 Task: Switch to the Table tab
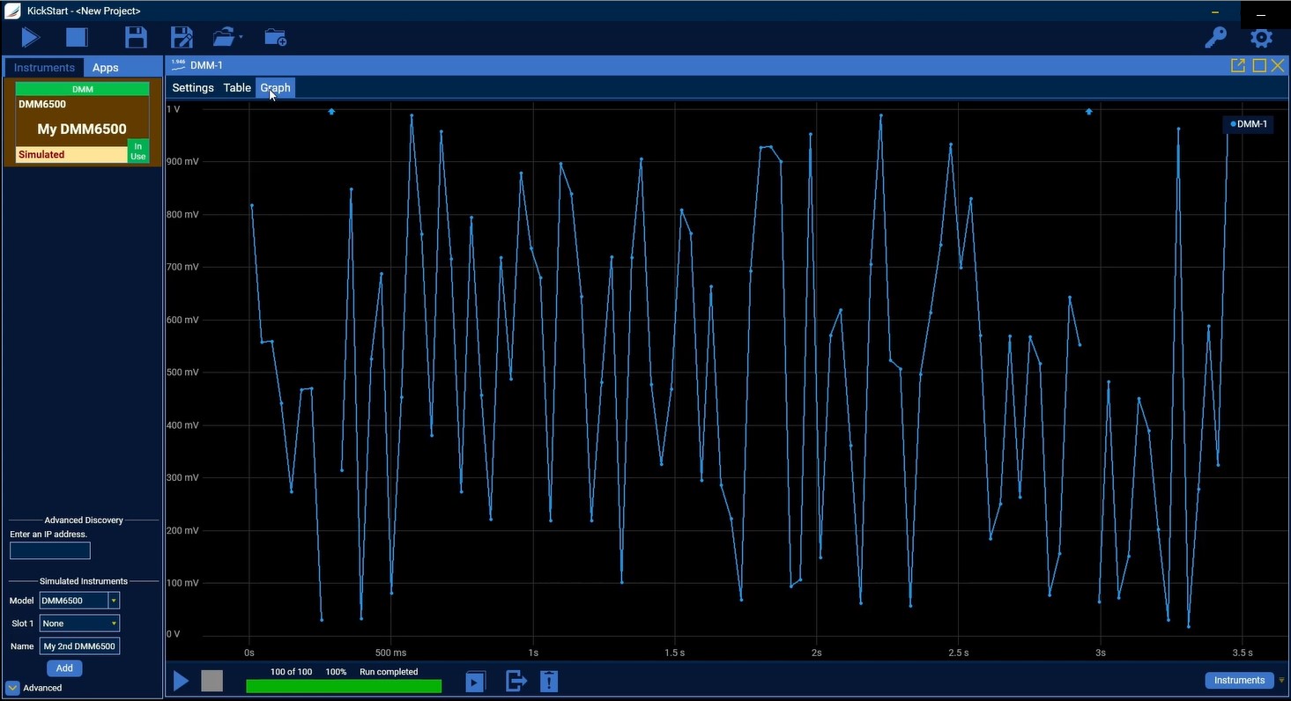tap(236, 88)
